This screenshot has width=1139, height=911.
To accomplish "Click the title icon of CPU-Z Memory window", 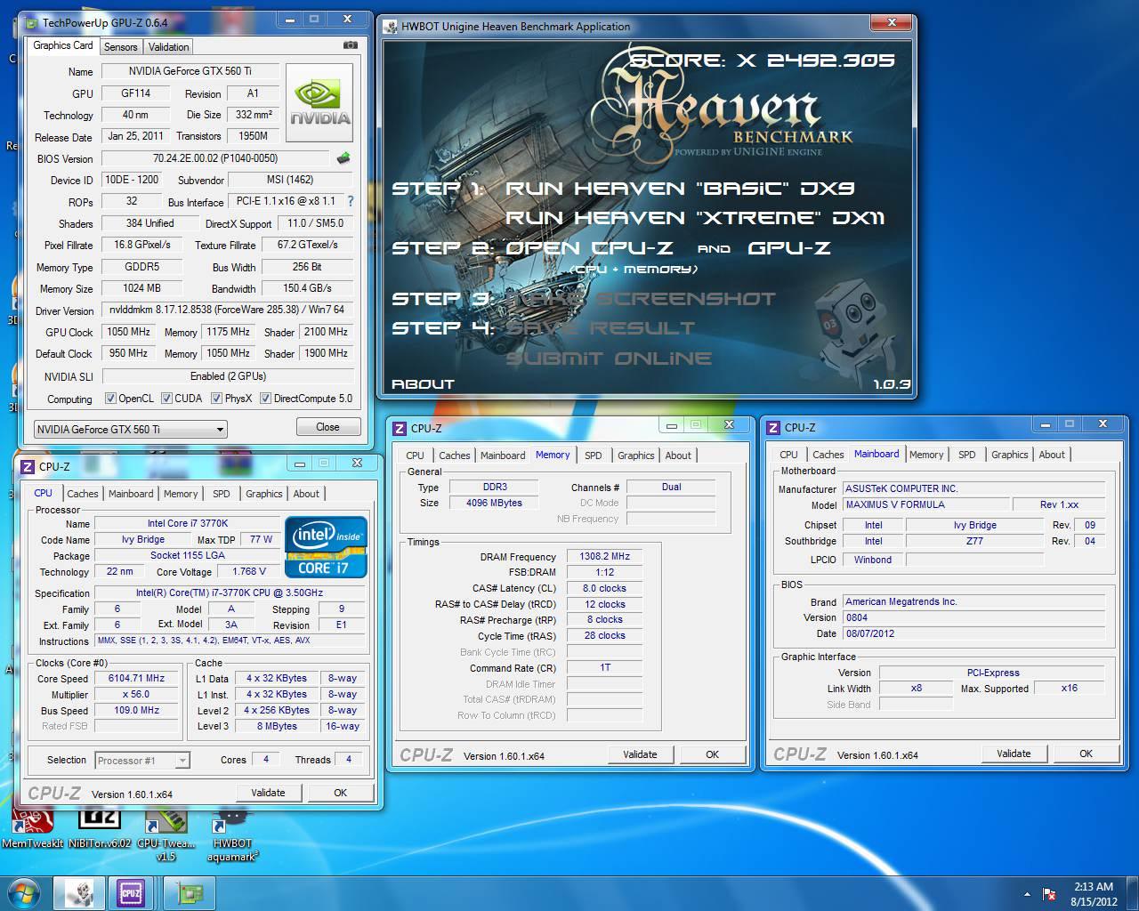I will pyautogui.click(x=400, y=428).
